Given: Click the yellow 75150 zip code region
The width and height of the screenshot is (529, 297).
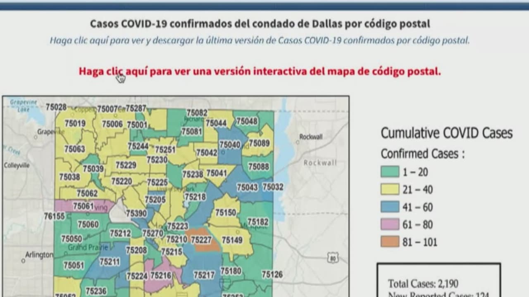Looking at the screenshot, I should [x=226, y=212].
